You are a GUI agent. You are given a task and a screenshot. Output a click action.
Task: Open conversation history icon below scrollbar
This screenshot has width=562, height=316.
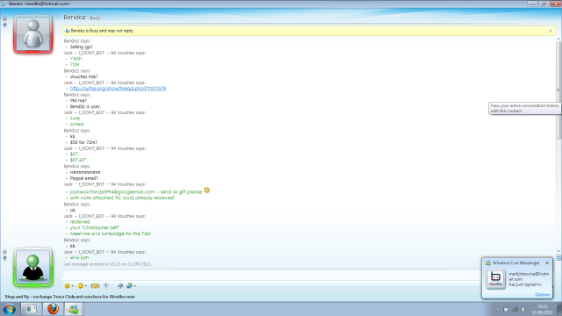pos(558,257)
